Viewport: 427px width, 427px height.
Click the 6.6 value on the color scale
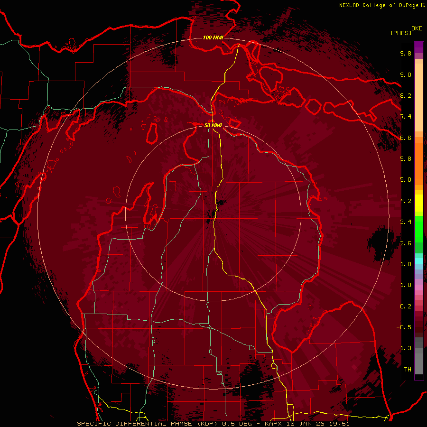coord(406,138)
